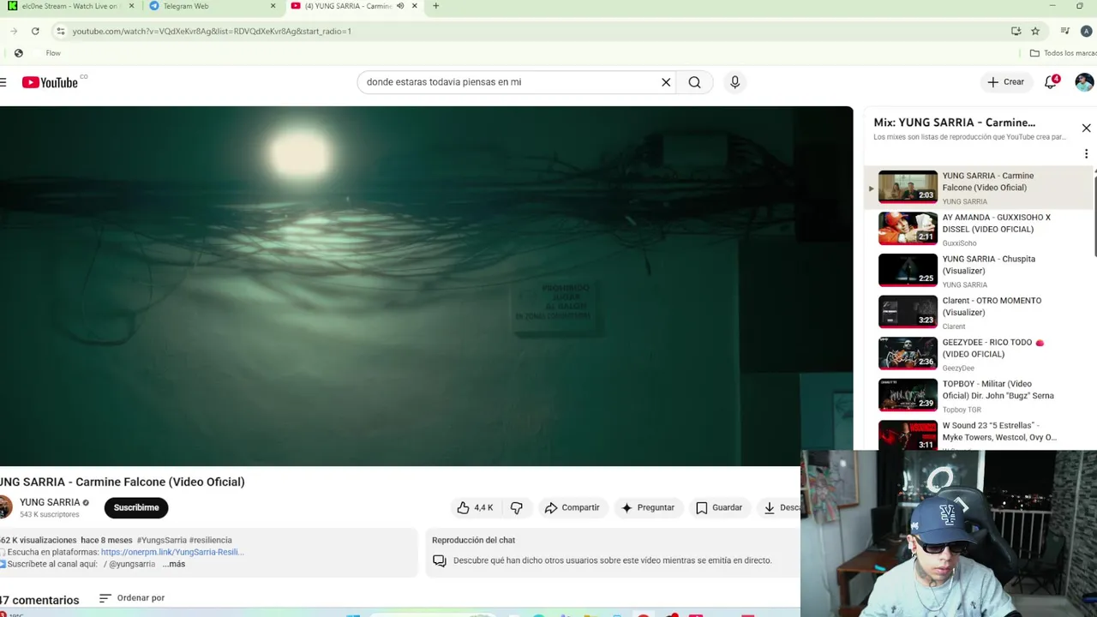
Task: Mute the YouTube tab via speaker icon
Action: point(400,6)
